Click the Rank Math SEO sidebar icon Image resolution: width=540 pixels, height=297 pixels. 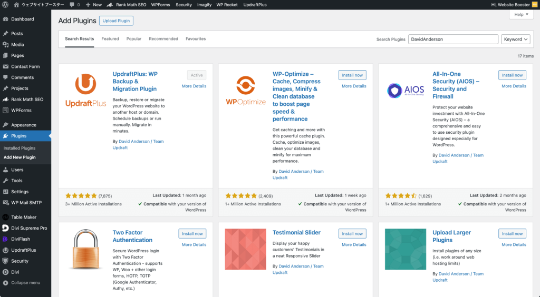pyautogui.click(x=5, y=100)
